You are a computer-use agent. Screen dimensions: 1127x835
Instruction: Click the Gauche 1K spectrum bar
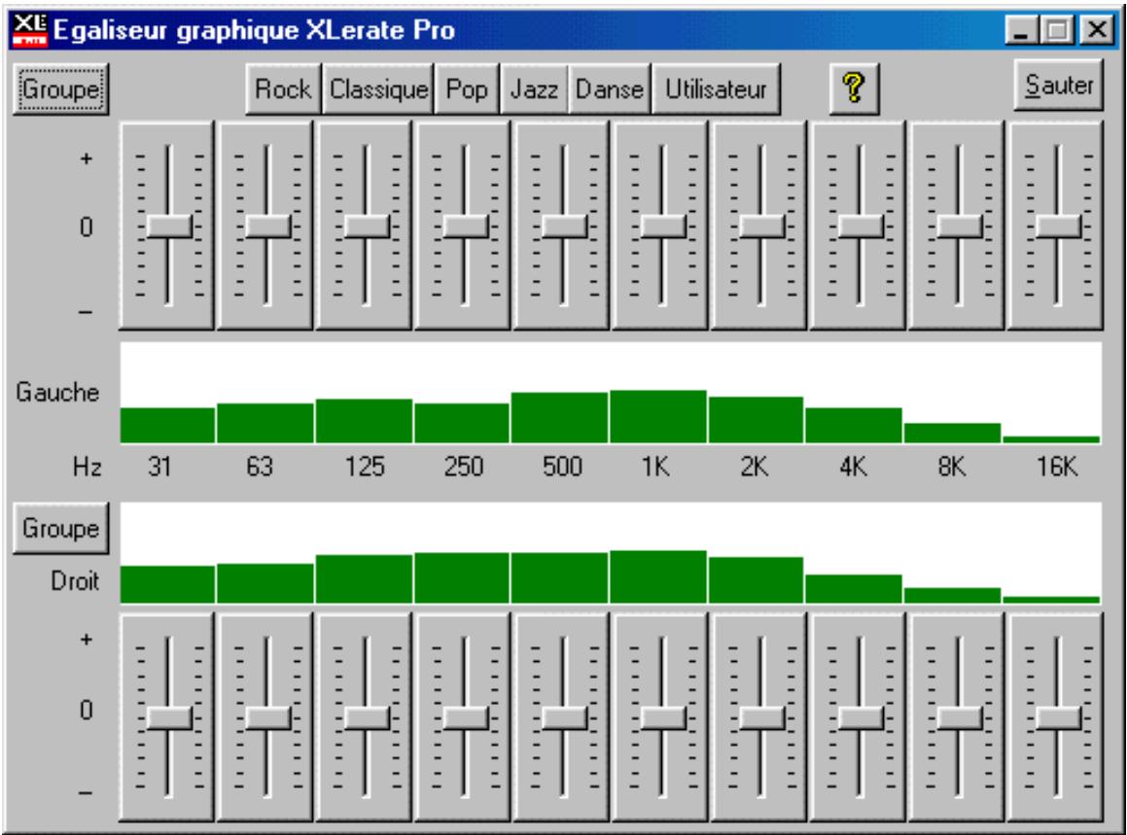point(658,417)
